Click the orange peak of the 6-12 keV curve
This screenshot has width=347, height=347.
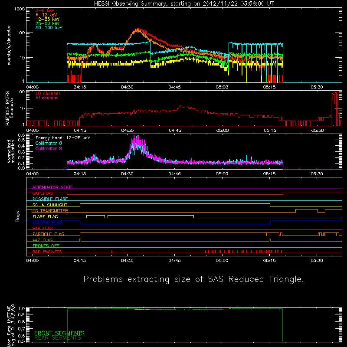[x=137, y=30]
